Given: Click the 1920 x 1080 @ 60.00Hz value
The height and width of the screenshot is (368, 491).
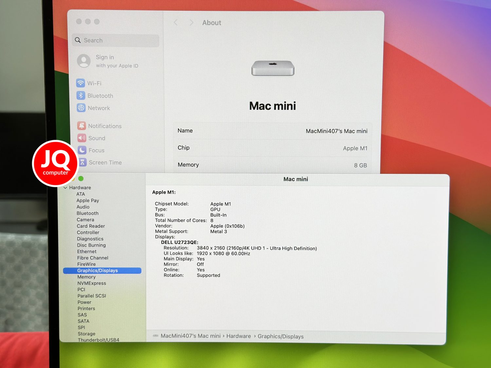Looking at the screenshot, I should [x=224, y=254].
